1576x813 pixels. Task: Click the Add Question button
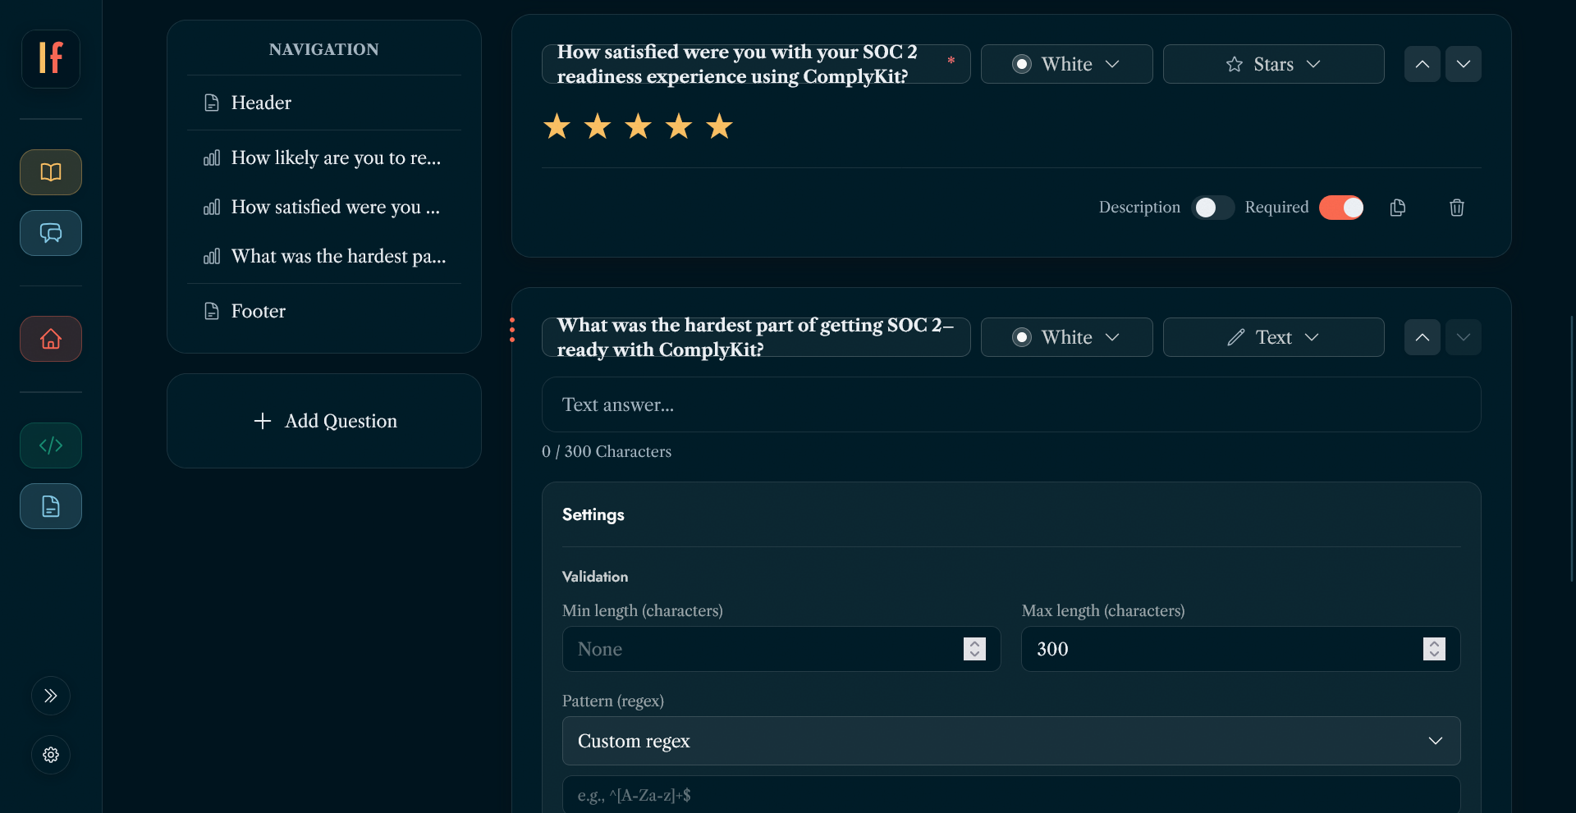click(x=323, y=421)
